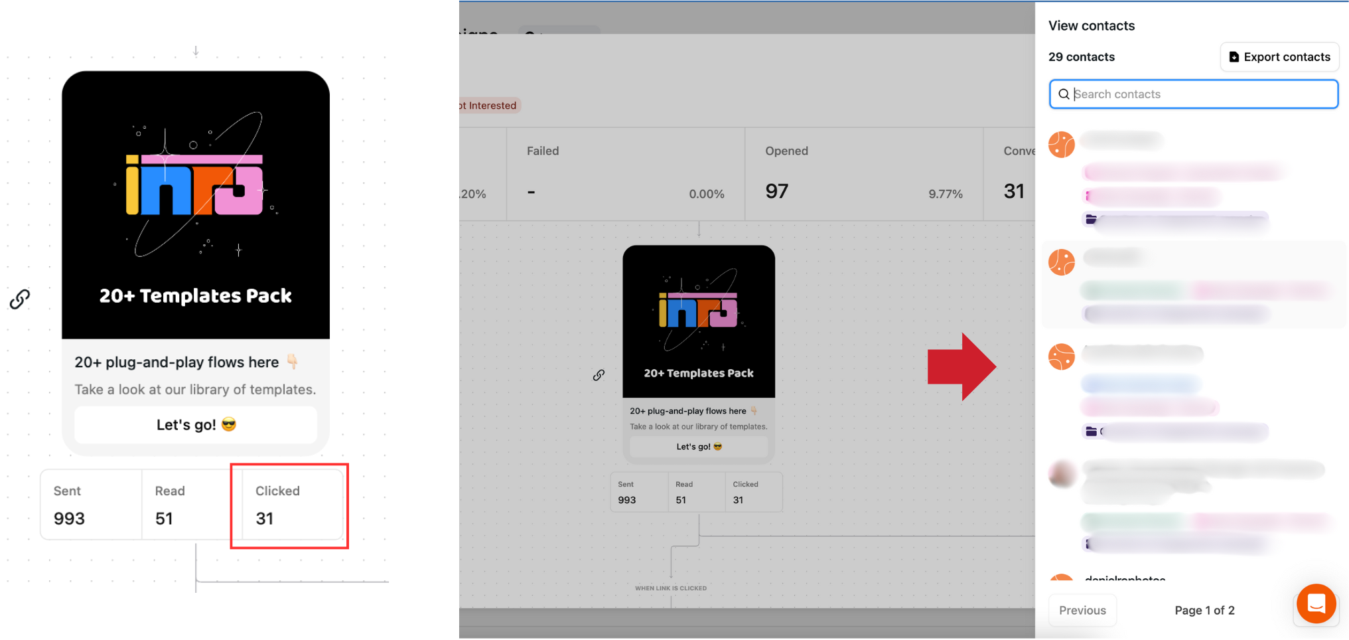Click the View contacts heading
This screenshot has height=640, width=1349.
coord(1092,26)
